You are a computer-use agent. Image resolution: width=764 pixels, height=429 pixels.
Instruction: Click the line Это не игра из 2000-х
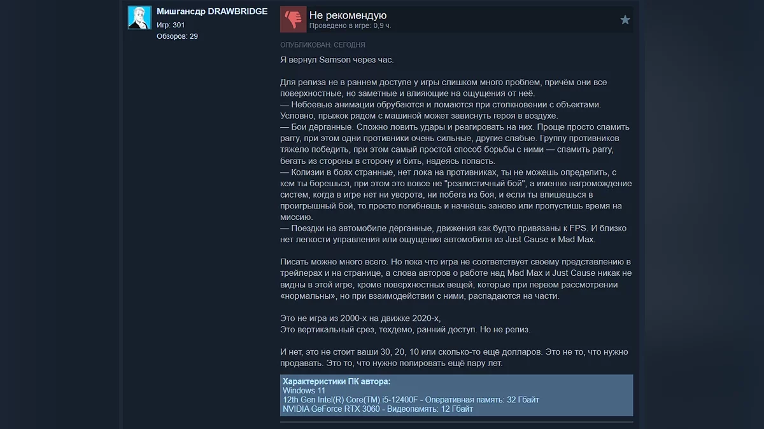pyautogui.click(x=360, y=318)
